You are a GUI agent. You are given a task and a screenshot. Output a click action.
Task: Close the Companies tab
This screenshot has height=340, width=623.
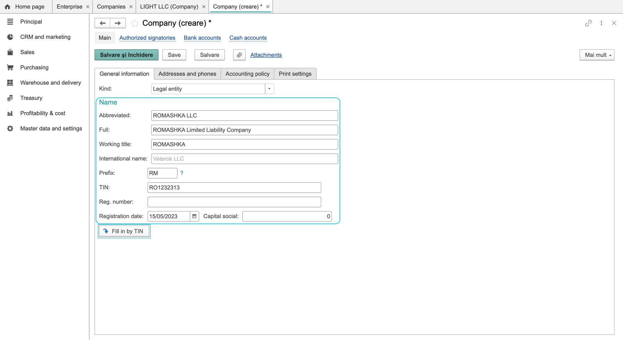coord(131,6)
